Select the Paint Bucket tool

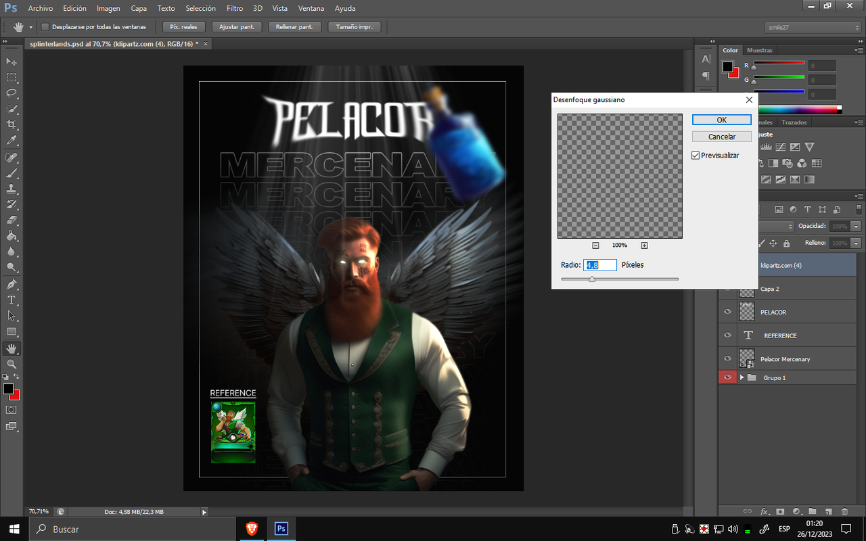pos(12,236)
